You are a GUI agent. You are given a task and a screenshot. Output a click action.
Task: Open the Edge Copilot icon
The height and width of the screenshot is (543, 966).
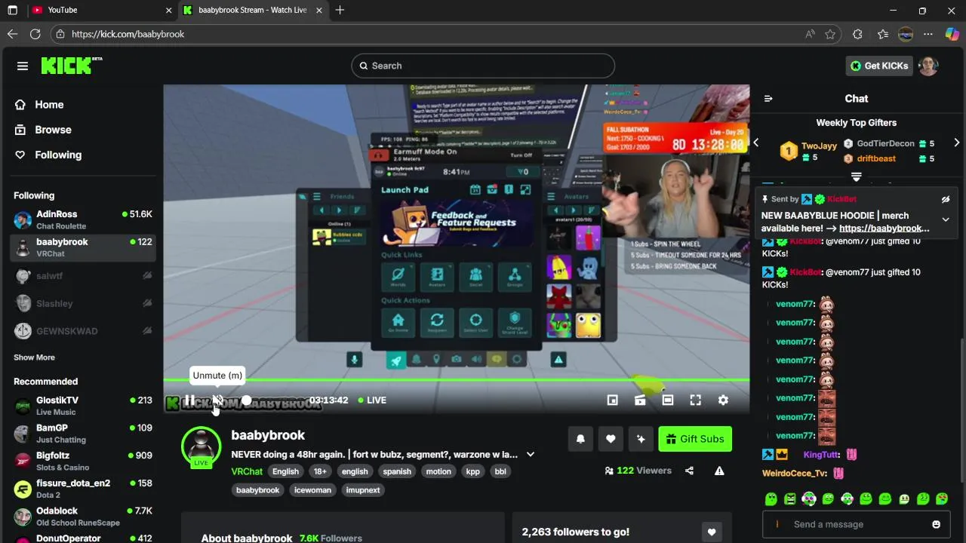[x=952, y=34]
